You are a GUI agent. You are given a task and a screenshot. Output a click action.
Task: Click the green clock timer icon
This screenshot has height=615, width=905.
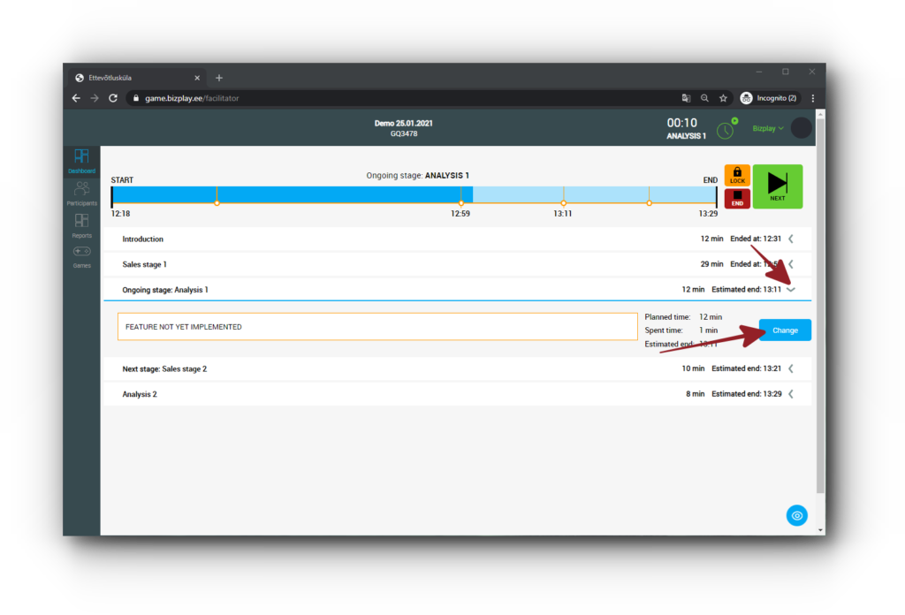725,130
